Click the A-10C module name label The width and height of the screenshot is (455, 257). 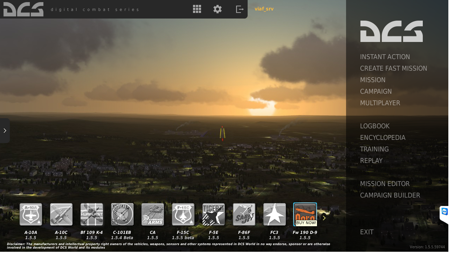point(61,233)
